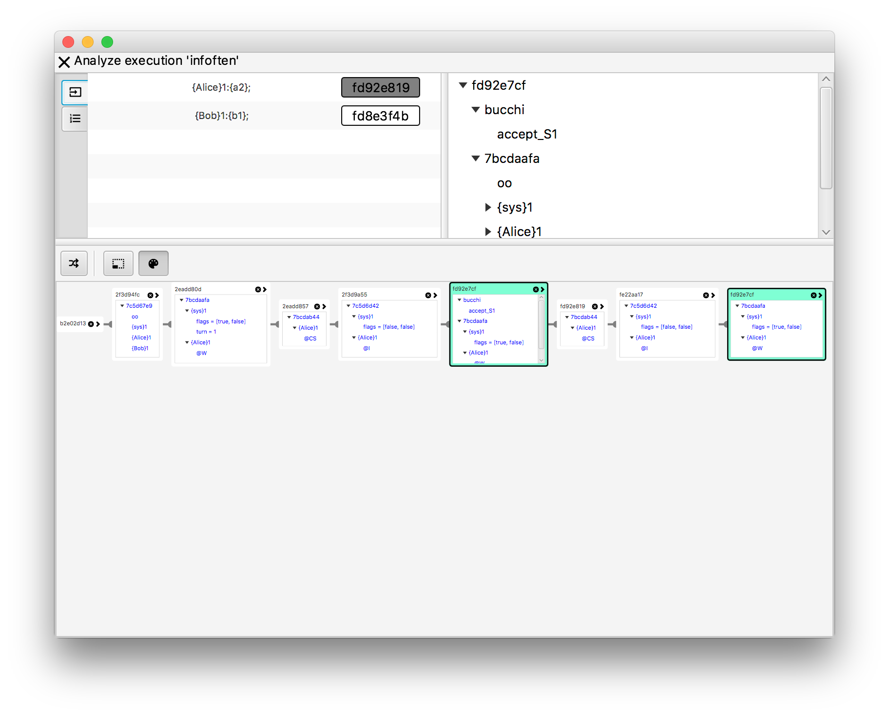Collapse the bucchi entry in the large tree
The image size is (889, 716).
(476, 110)
